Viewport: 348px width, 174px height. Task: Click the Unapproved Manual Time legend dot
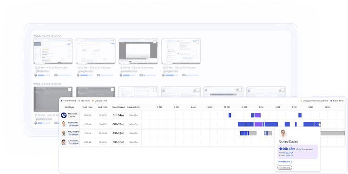302,101
